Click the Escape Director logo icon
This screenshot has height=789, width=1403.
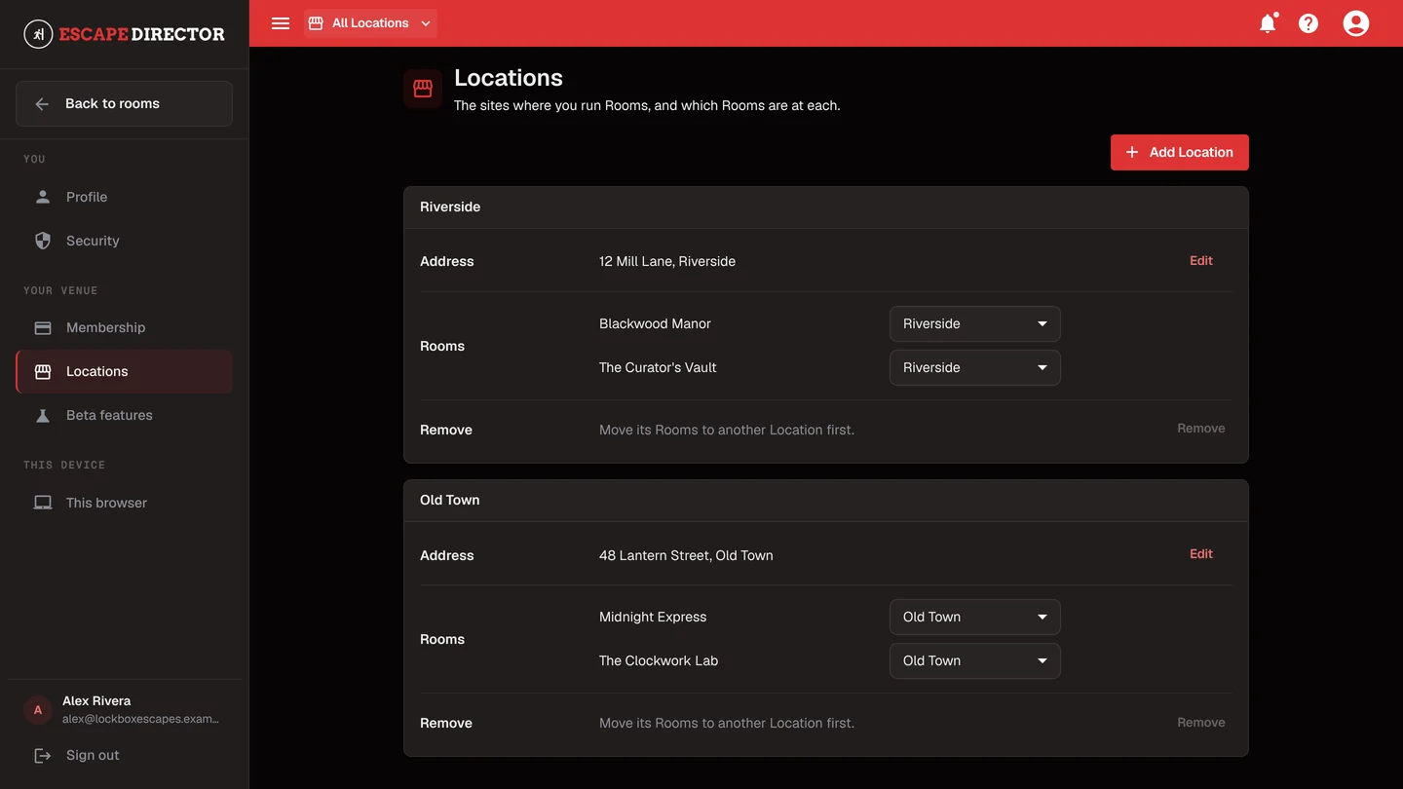[38, 34]
